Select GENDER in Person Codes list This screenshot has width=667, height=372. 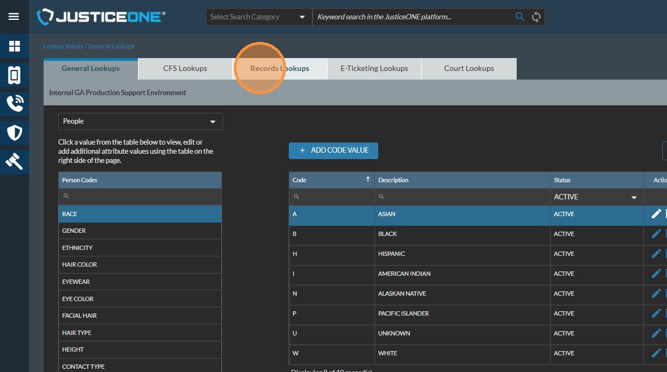tap(140, 231)
